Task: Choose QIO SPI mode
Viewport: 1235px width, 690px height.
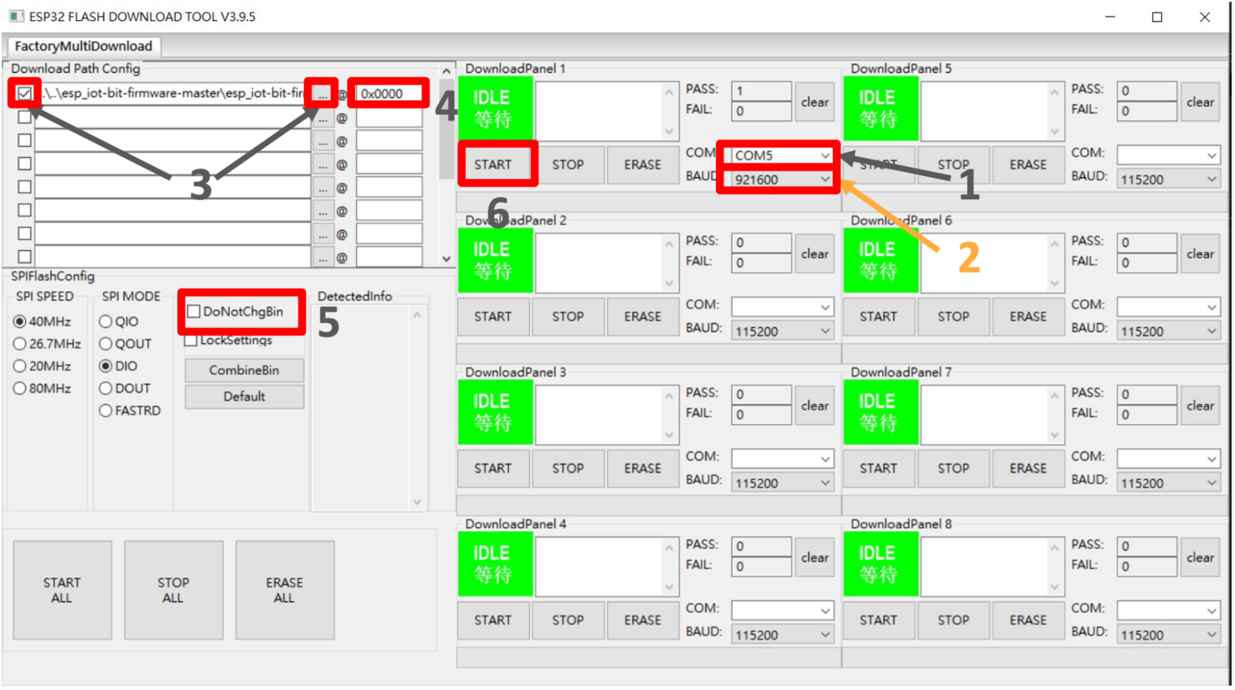Action: (x=119, y=321)
